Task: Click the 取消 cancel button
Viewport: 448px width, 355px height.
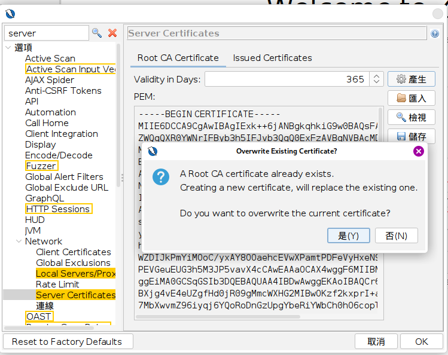Action: click(x=376, y=342)
